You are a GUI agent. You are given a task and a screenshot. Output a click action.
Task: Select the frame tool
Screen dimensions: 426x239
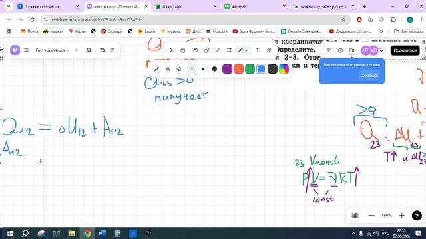click(229, 50)
